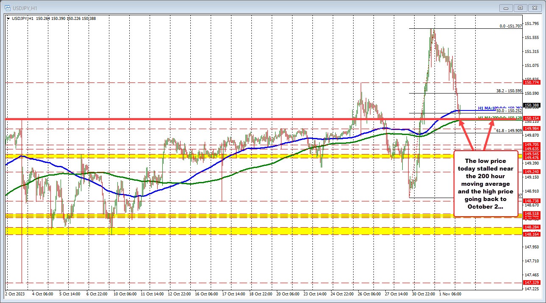This screenshot has width=546, height=303.
Task: Restore the chart window with the restore button
Action: pyautogui.click(x=520, y=8)
